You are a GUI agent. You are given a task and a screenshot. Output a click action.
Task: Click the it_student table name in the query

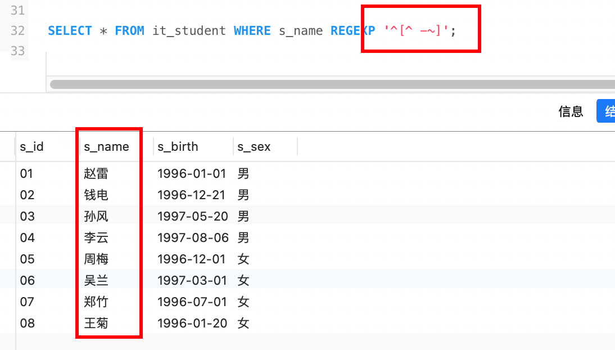coord(189,30)
